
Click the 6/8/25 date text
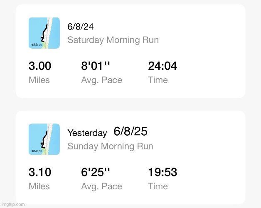pyautogui.click(x=130, y=131)
